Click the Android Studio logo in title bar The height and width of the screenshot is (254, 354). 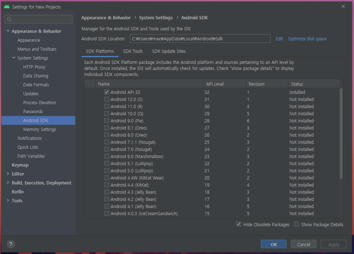(x=7, y=7)
